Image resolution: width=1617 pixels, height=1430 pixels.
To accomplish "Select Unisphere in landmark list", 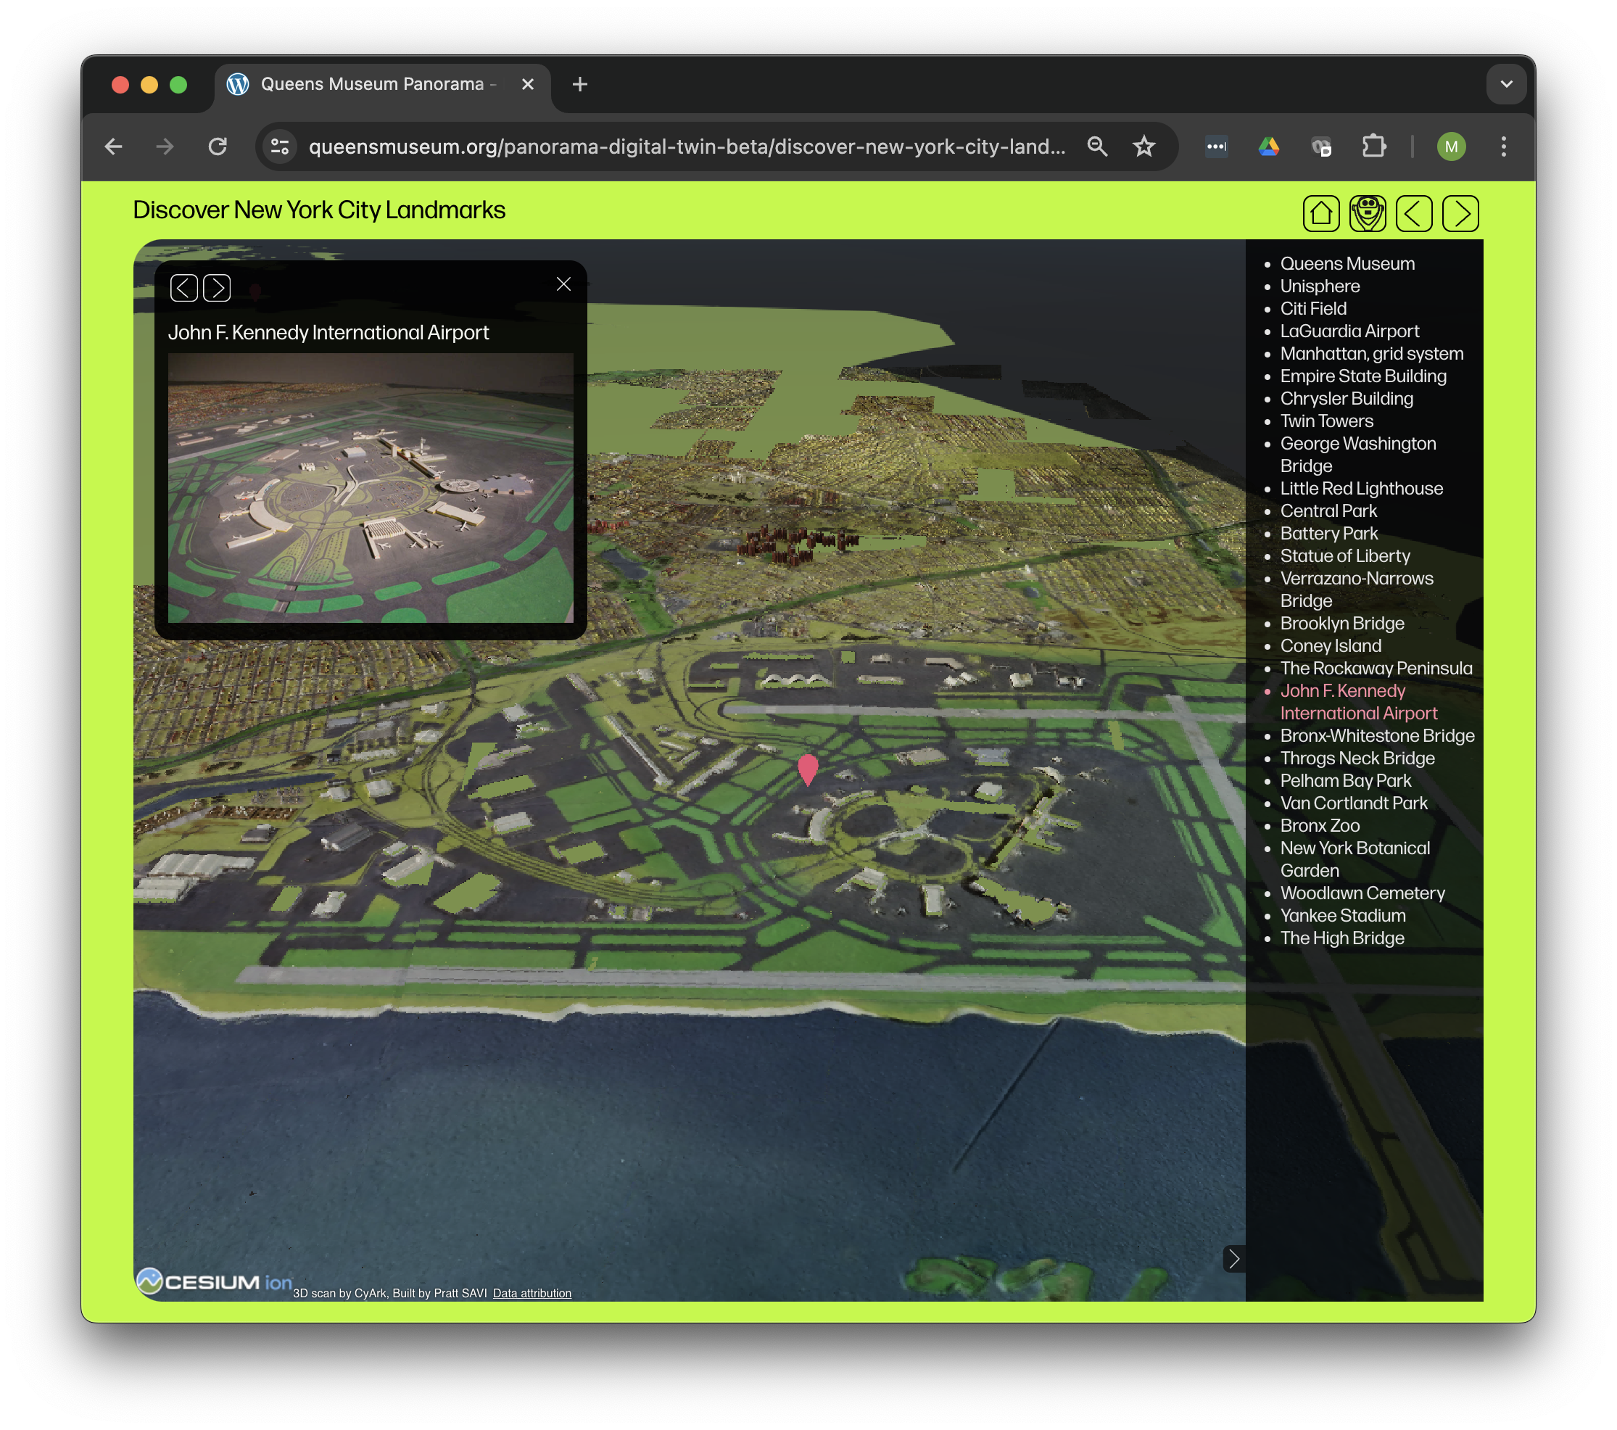I will (1320, 286).
